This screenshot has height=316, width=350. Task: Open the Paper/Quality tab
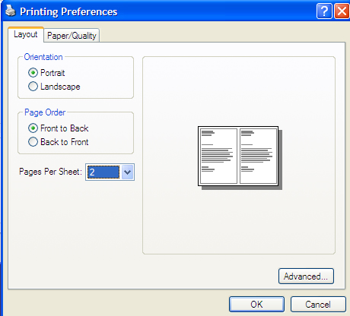(x=72, y=36)
